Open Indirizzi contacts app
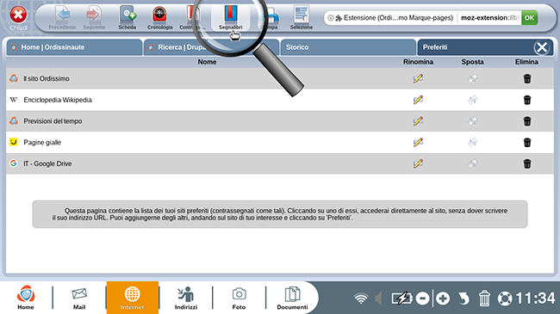560x314 pixels. pyautogui.click(x=186, y=298)
